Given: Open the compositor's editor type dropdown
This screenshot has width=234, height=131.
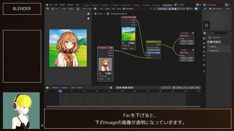Looking at the screenshot, I should pos(95,9).
